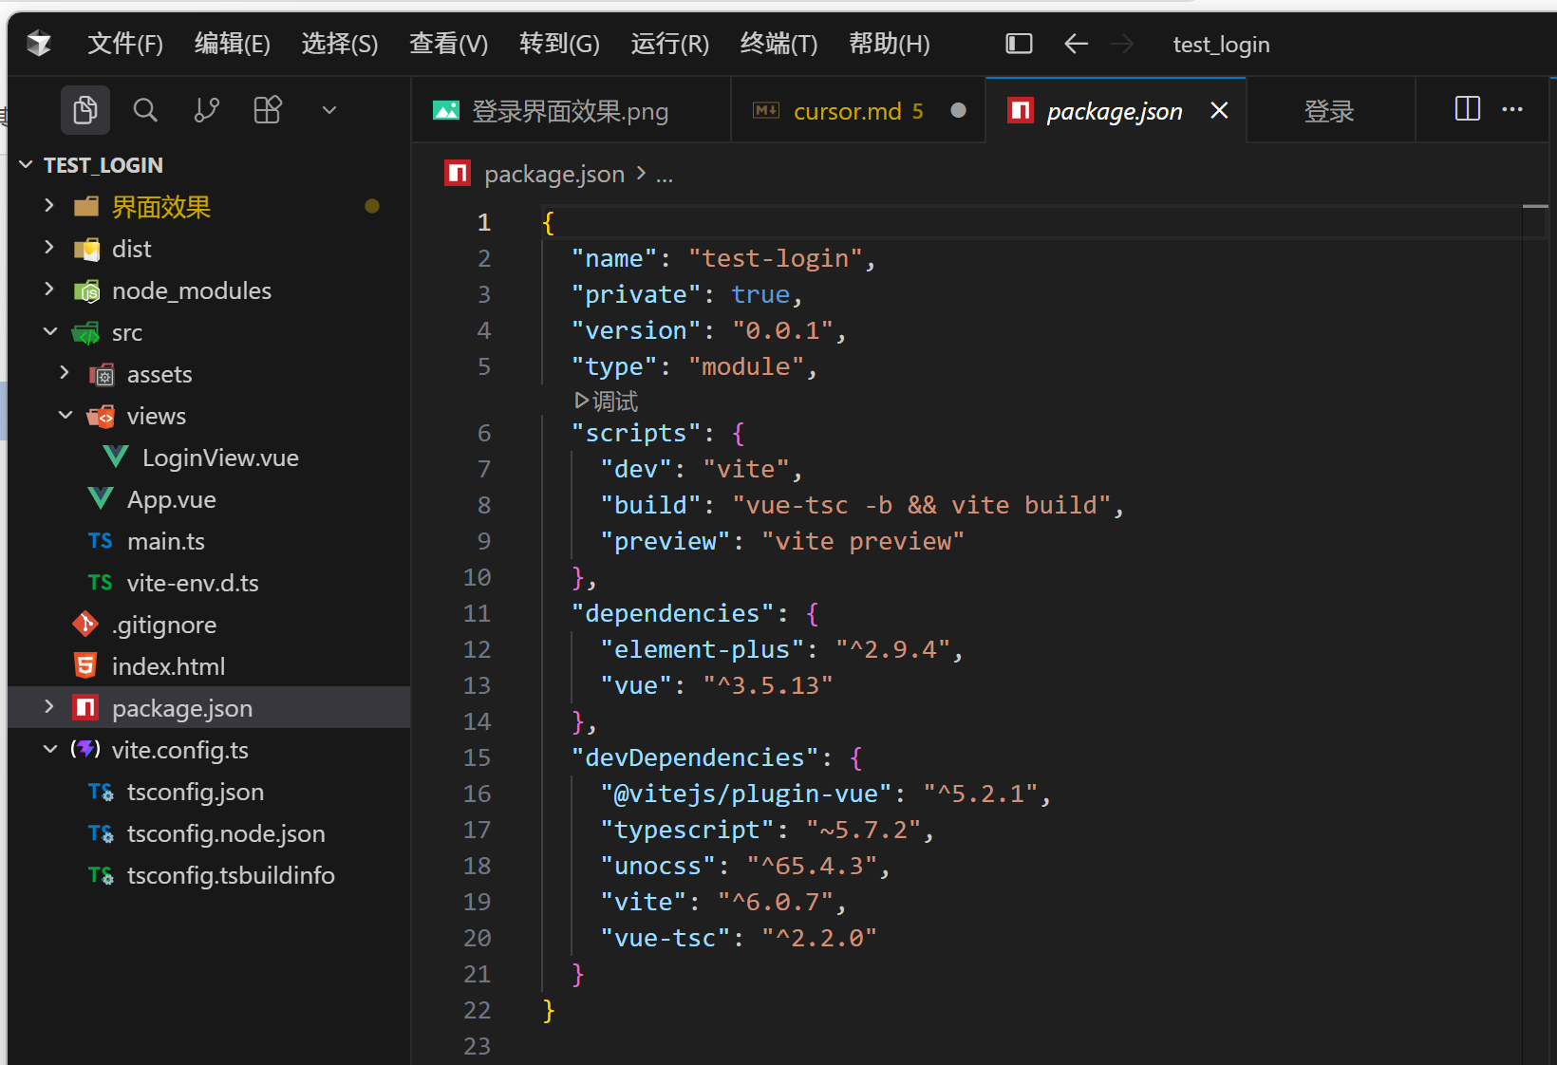Image resolution: width=1557 pixels, height=1065 pixels.
Task: Open App.vue file
Action: pos(172,499)
